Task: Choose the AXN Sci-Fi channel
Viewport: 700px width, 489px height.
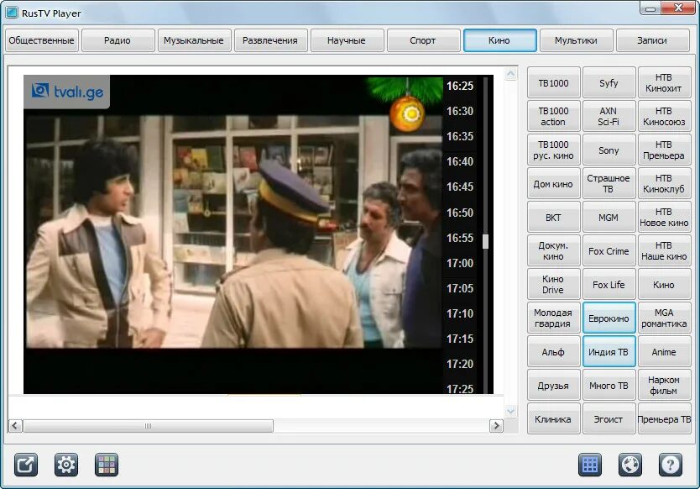Action: coord(609,116)
